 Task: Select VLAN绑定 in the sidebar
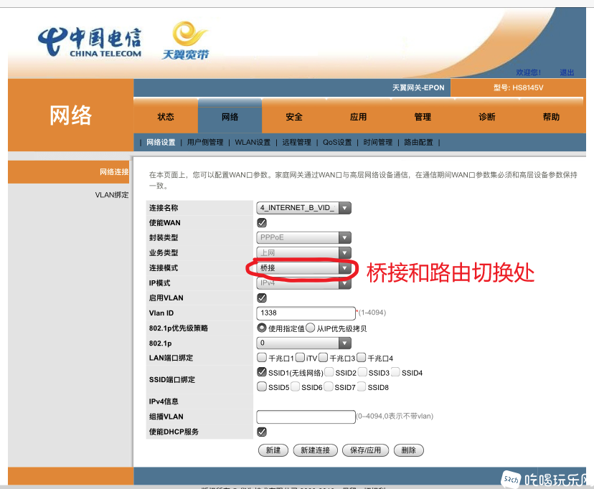pyautogui.click(x=112, y=195)
